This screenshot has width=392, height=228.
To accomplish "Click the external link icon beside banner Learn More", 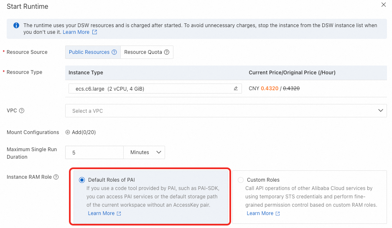I will (94, 32).
